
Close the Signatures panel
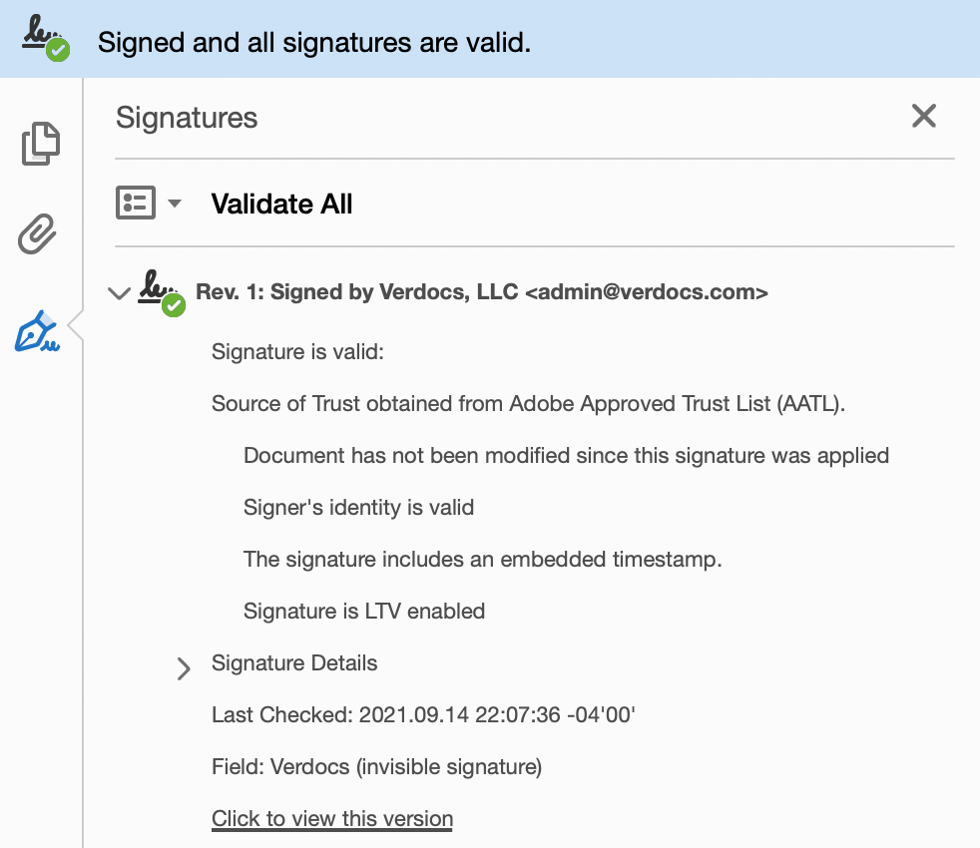click(924, 117)
